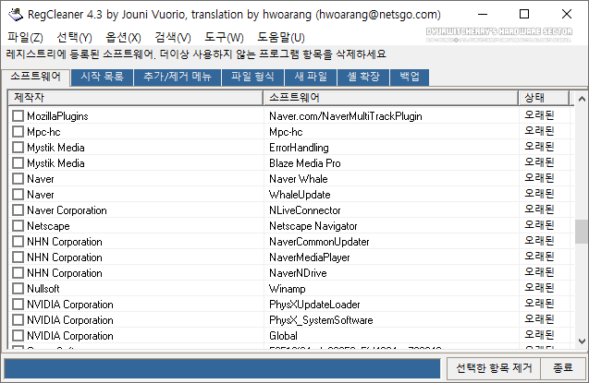Screen dimensions: 589x383
Task: Click the blue progress bar
Action: point(222,369)
